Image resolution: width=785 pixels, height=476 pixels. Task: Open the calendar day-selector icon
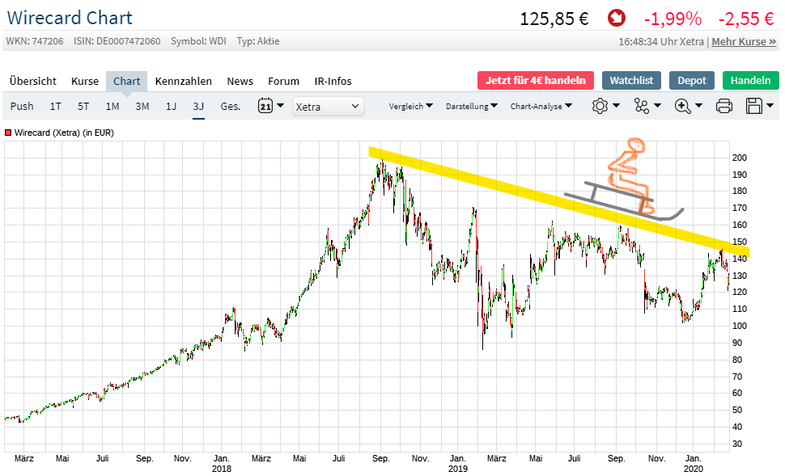pyautogui.click(x=265, y=105)
